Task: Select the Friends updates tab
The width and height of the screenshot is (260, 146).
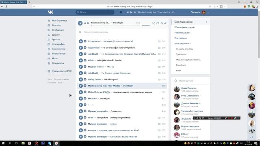Action: [184, 27]
